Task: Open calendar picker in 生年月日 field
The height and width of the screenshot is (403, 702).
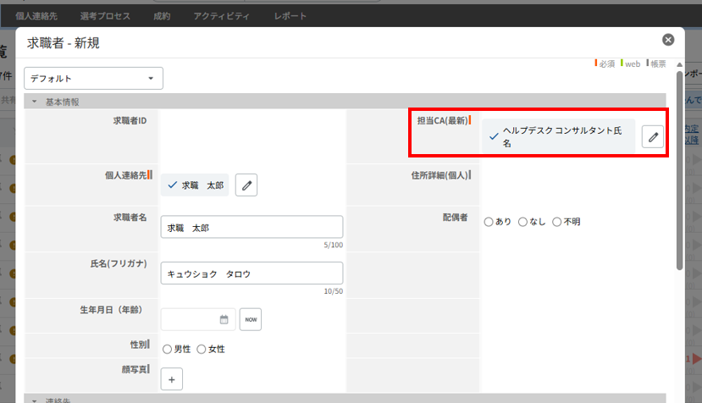Action: click(x=224, y=319)
